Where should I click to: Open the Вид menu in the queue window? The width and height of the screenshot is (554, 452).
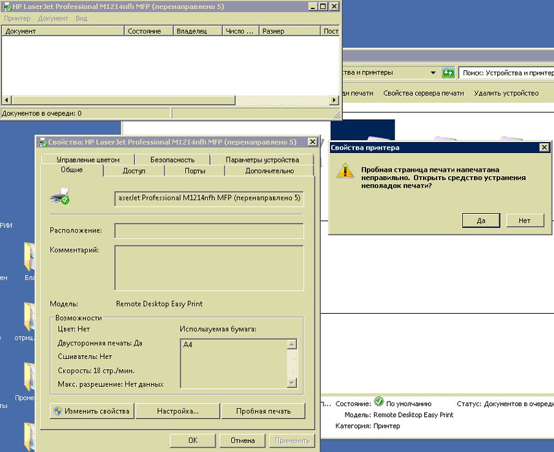pyautogui.click(x=81, y=18)
